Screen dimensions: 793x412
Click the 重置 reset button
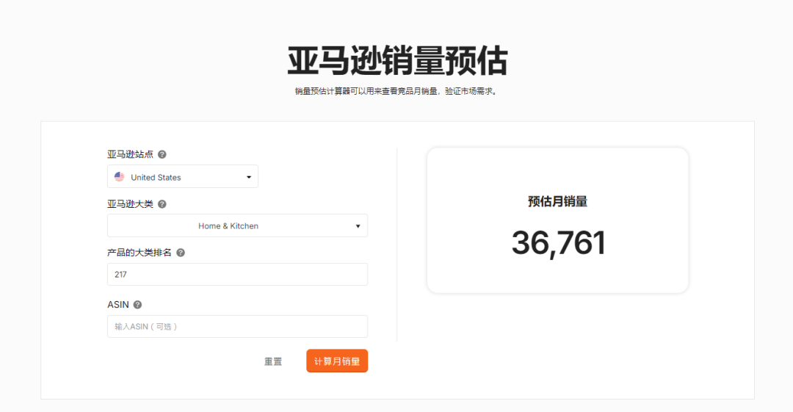click(273, 361)
